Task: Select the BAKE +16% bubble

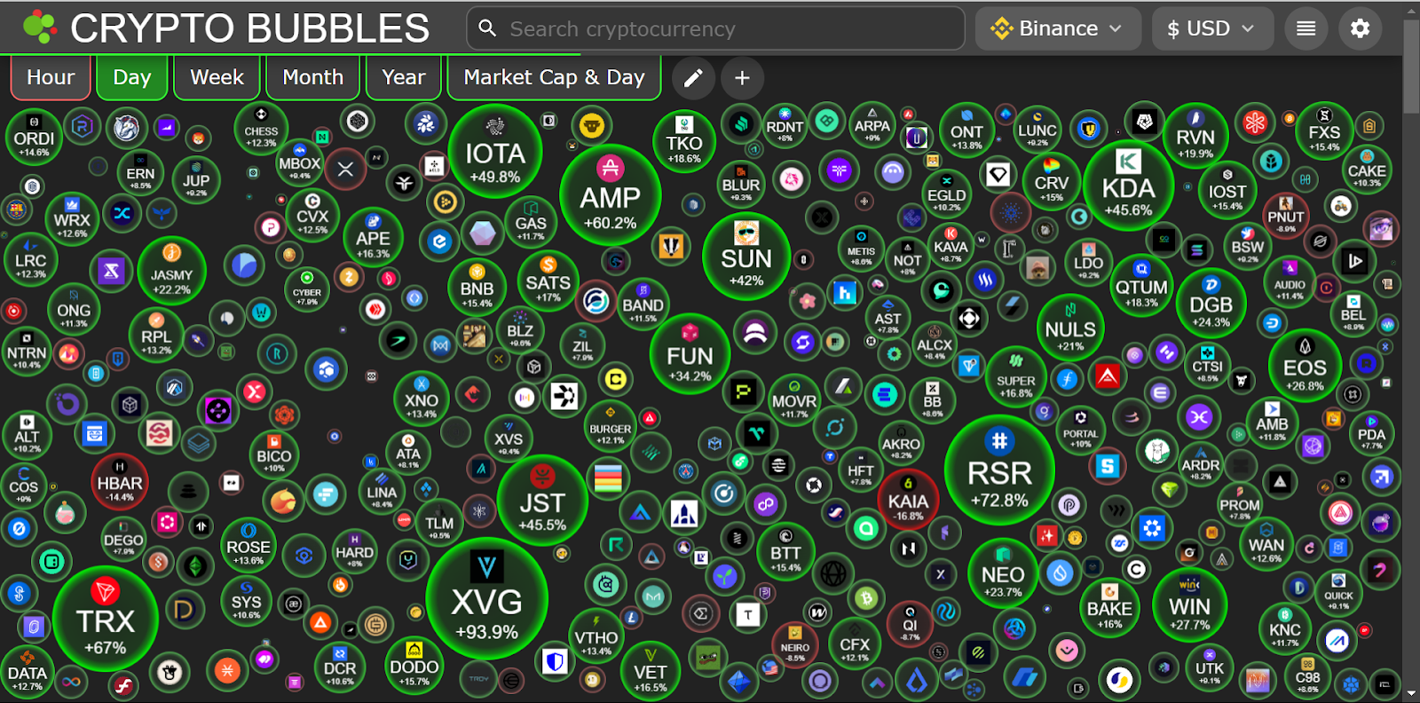Action: [x=1109, y=608]
